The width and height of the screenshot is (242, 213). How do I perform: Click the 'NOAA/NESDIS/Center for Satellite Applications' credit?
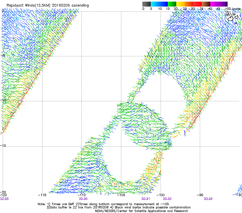tap(141, 211)
